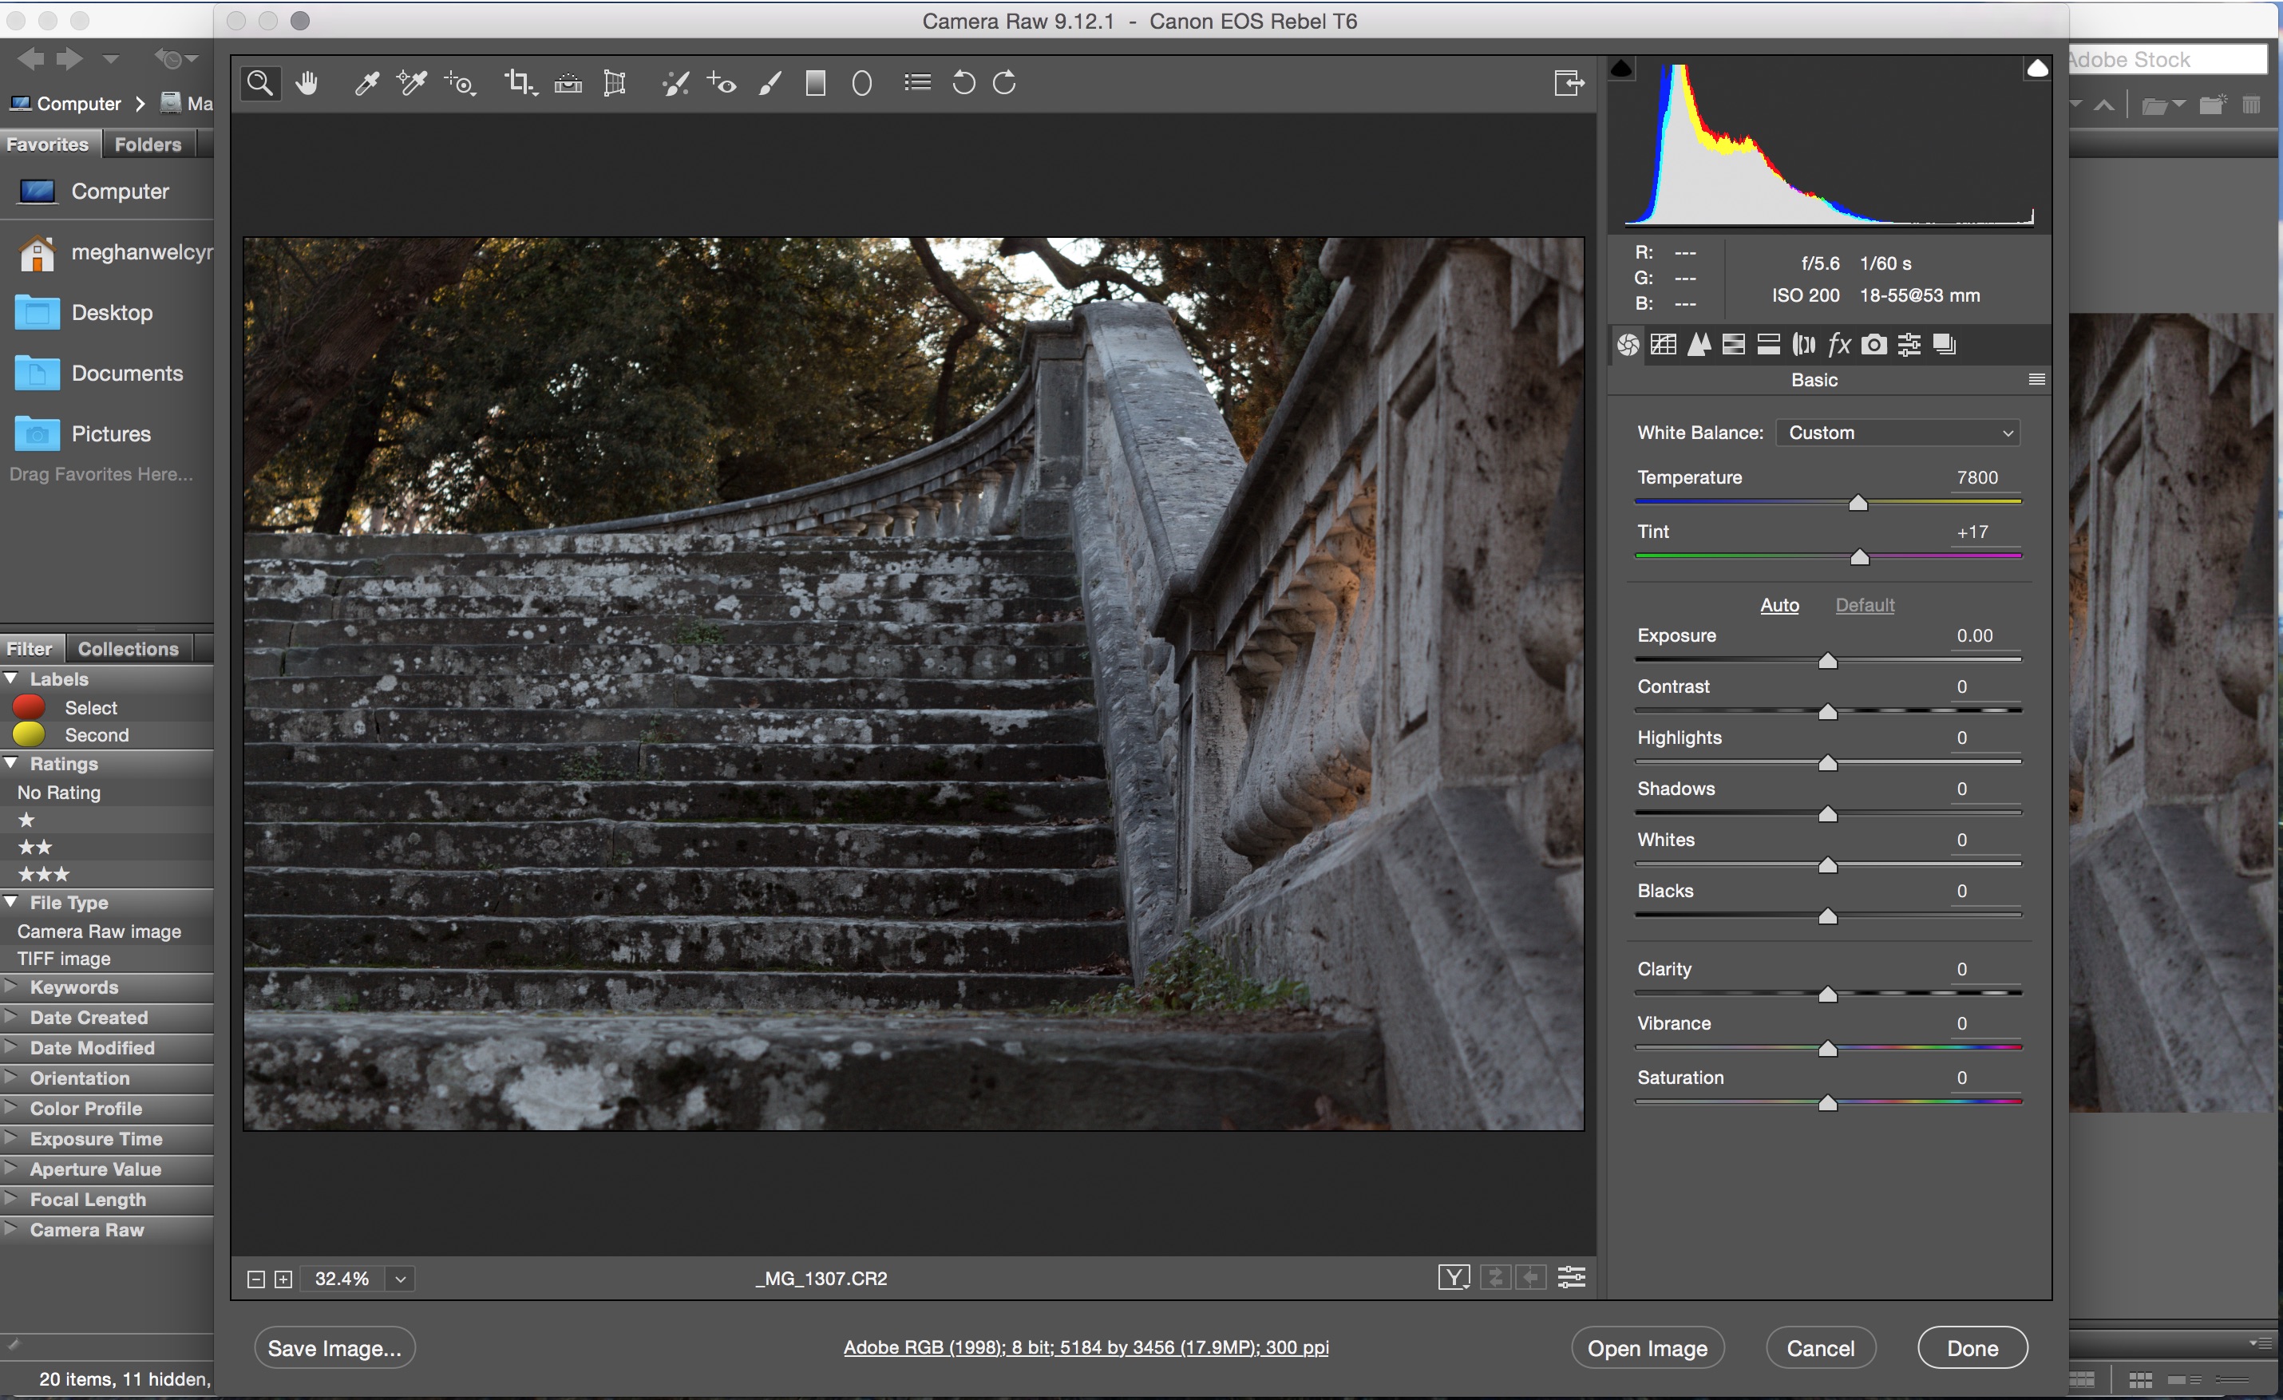Click the Open Image button

click(1647, 1348)
